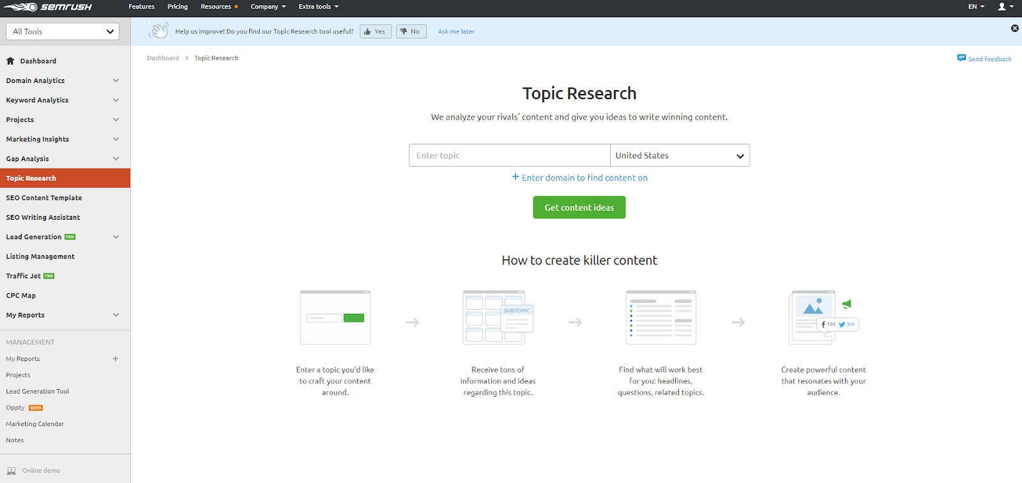Click the Get content ideas button

pyautogui.click(x=579, y=207)
